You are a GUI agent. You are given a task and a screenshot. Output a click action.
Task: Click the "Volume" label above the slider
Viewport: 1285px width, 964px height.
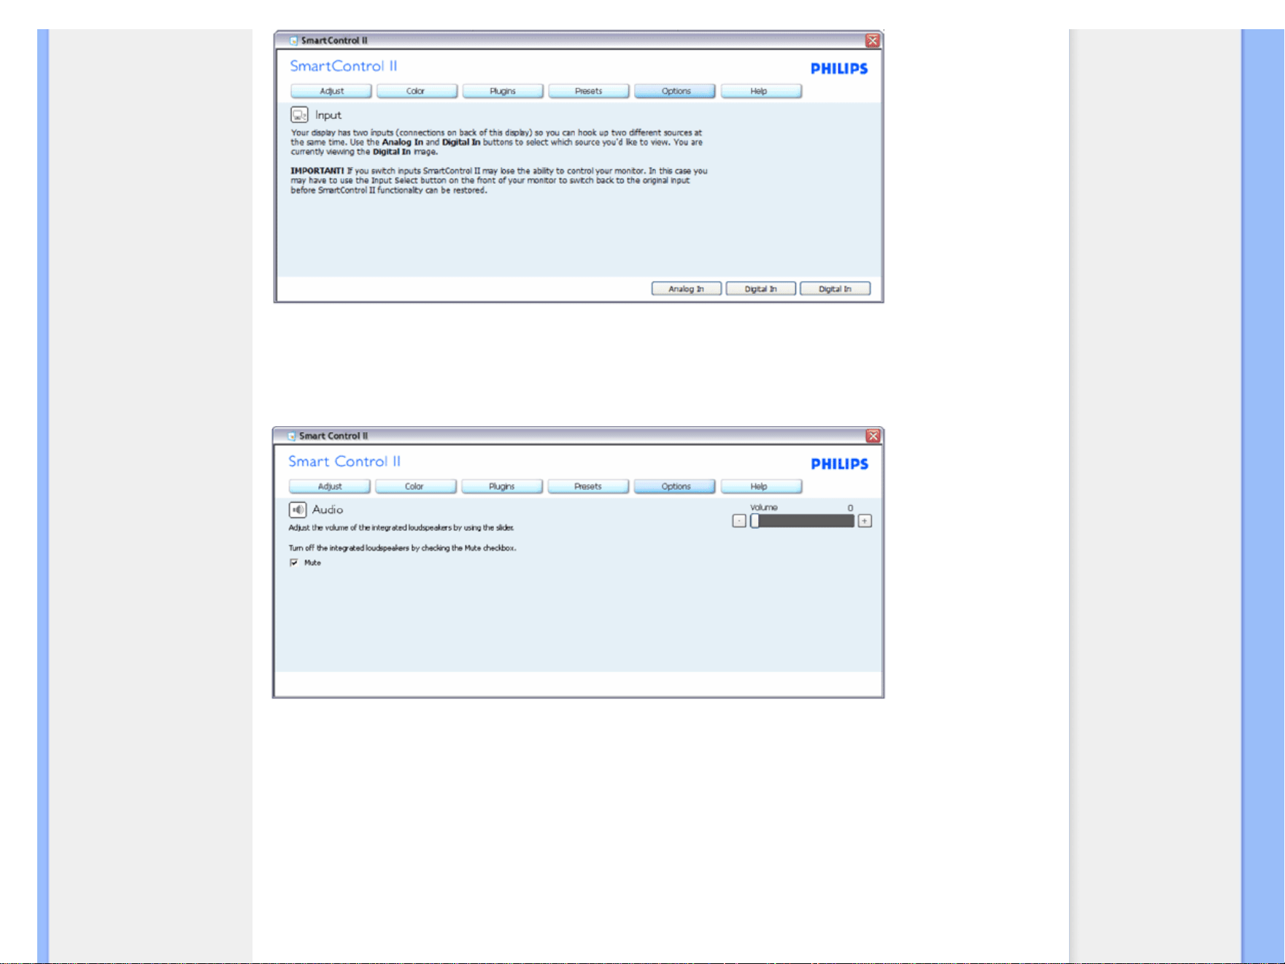764,508
